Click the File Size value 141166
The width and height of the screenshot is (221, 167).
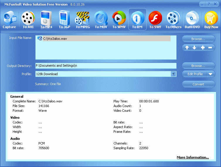point(44,106)
